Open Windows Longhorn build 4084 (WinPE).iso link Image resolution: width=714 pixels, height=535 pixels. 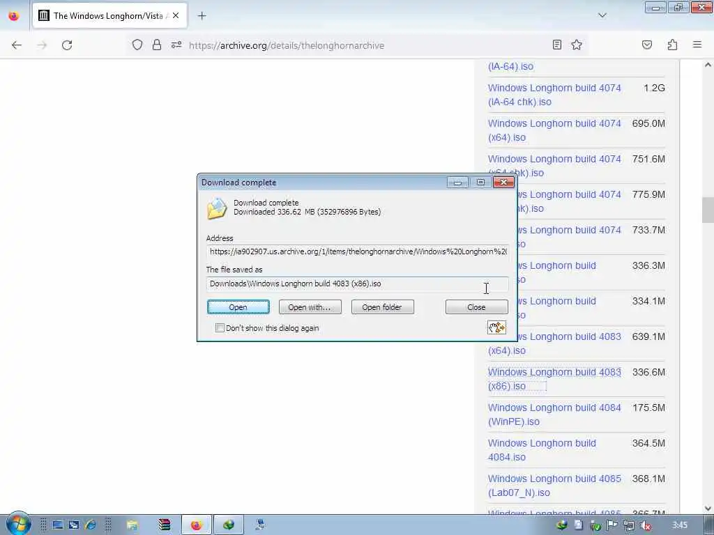click(554, 414)
